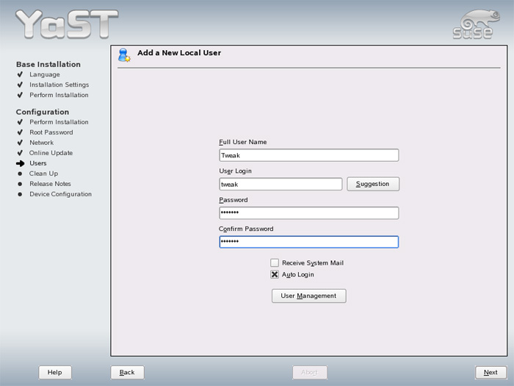Click the checkmark next to Language
The image size is (514, 386).
click(x=20, y=74)
